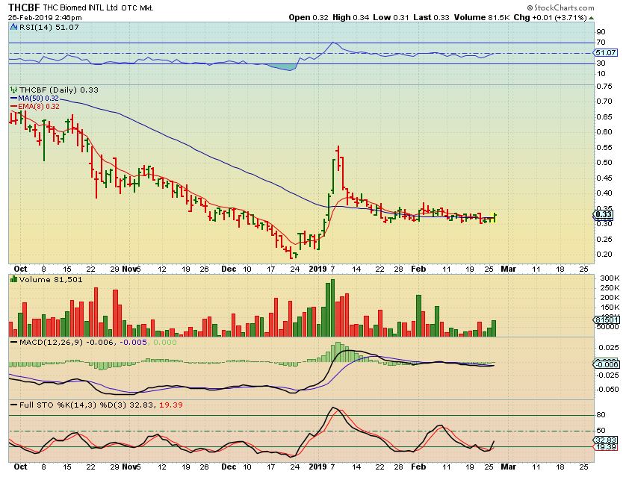Click the Open 0.32 header value

pyautogui.click(x=309, y=18)
